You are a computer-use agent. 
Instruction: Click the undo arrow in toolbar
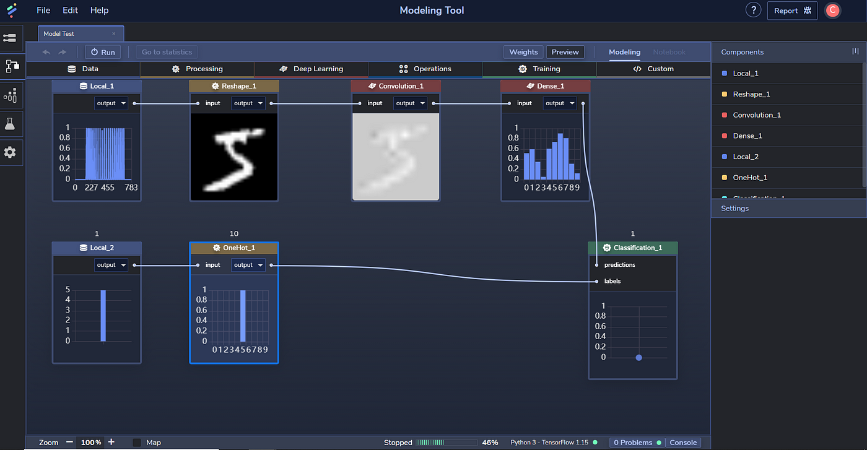[x=46, y=53]
